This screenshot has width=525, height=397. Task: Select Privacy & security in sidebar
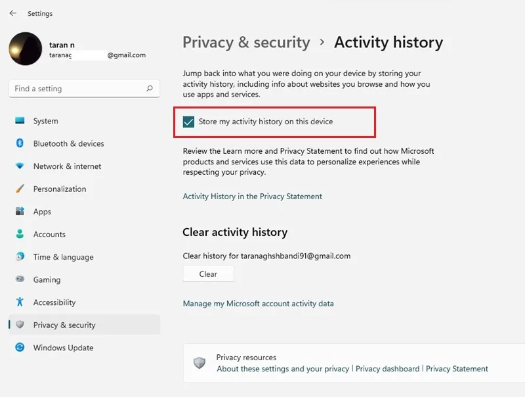pos(85,325)
